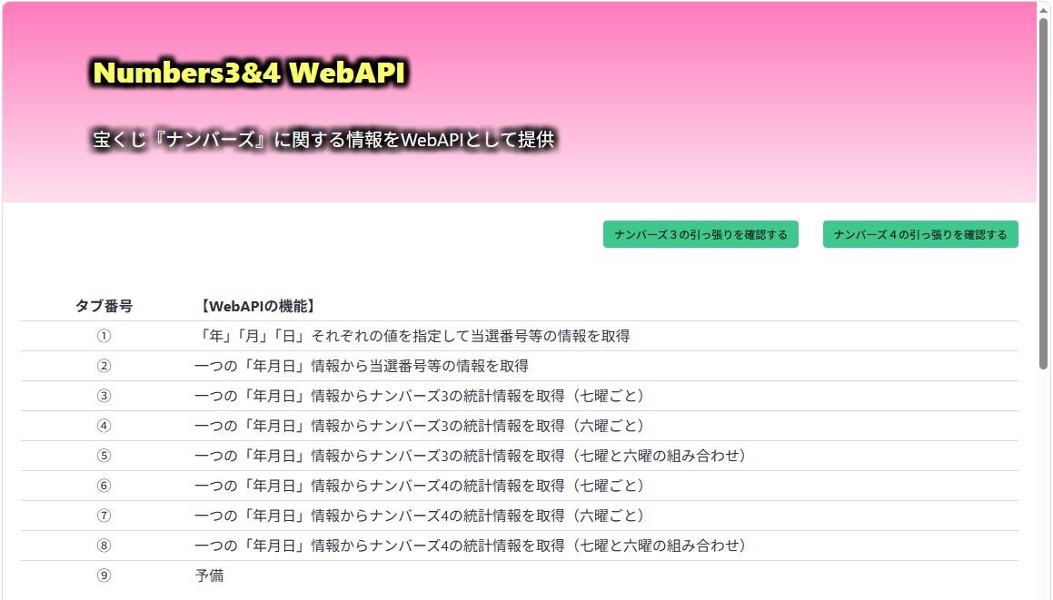Click ナンバーズ4 statistics （六曜ごと） description text

(x=420, y=516)
